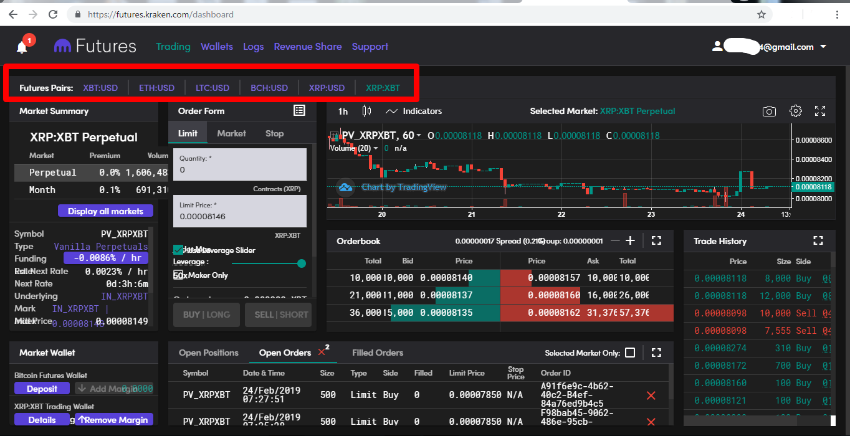850x436 pixels.
Task: Open the Trading menu
Action: tap(173, 47)
